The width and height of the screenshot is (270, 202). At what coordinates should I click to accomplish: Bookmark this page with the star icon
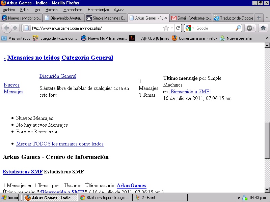pyautogui.click(x=166, y=28)
